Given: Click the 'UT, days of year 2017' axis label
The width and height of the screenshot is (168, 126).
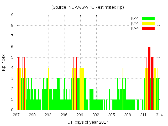Looking at the screenshot, I should click(x=87, y=122).
